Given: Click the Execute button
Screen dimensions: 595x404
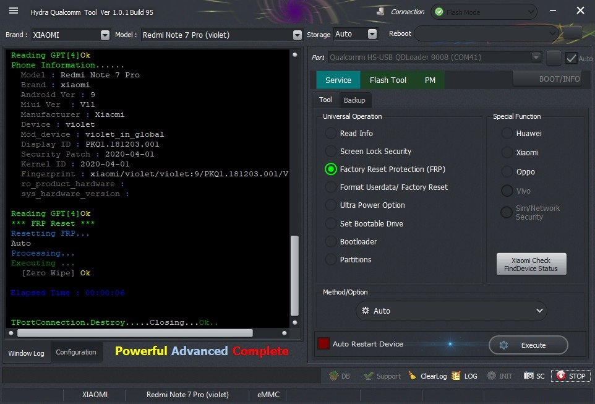Looking at the screenshot, I should [x=528, y=345].
